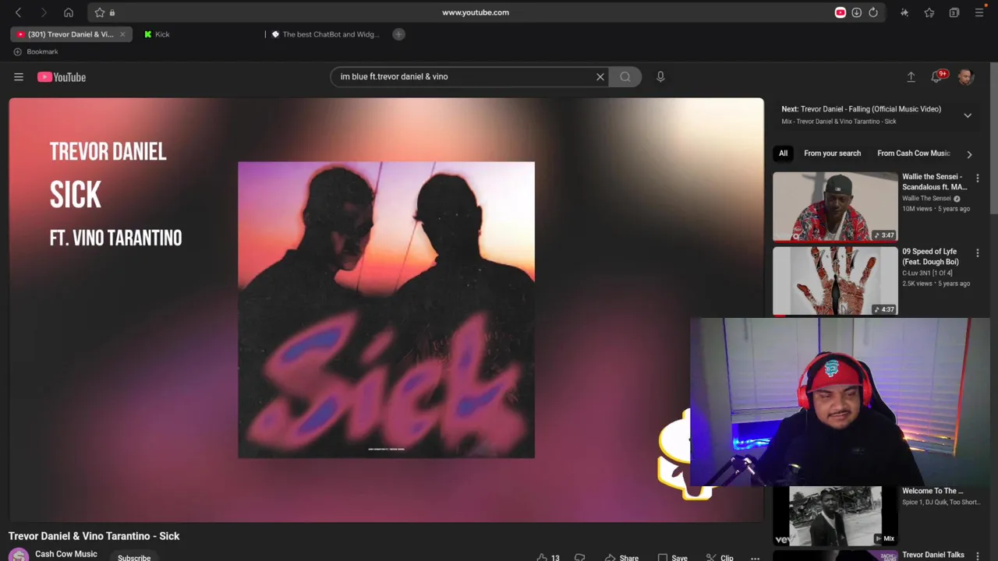Open the AI sparkle icon in browser toolbar
998x561 pixels.
pyautogui.click(x=904, y=12)
